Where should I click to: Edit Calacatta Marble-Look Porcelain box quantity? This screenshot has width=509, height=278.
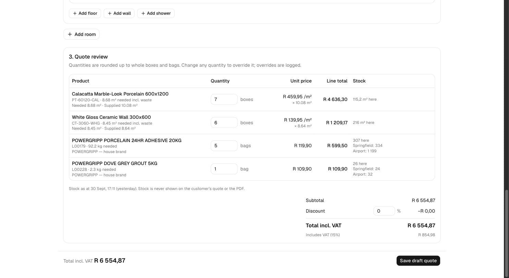[x=224, y=99]
